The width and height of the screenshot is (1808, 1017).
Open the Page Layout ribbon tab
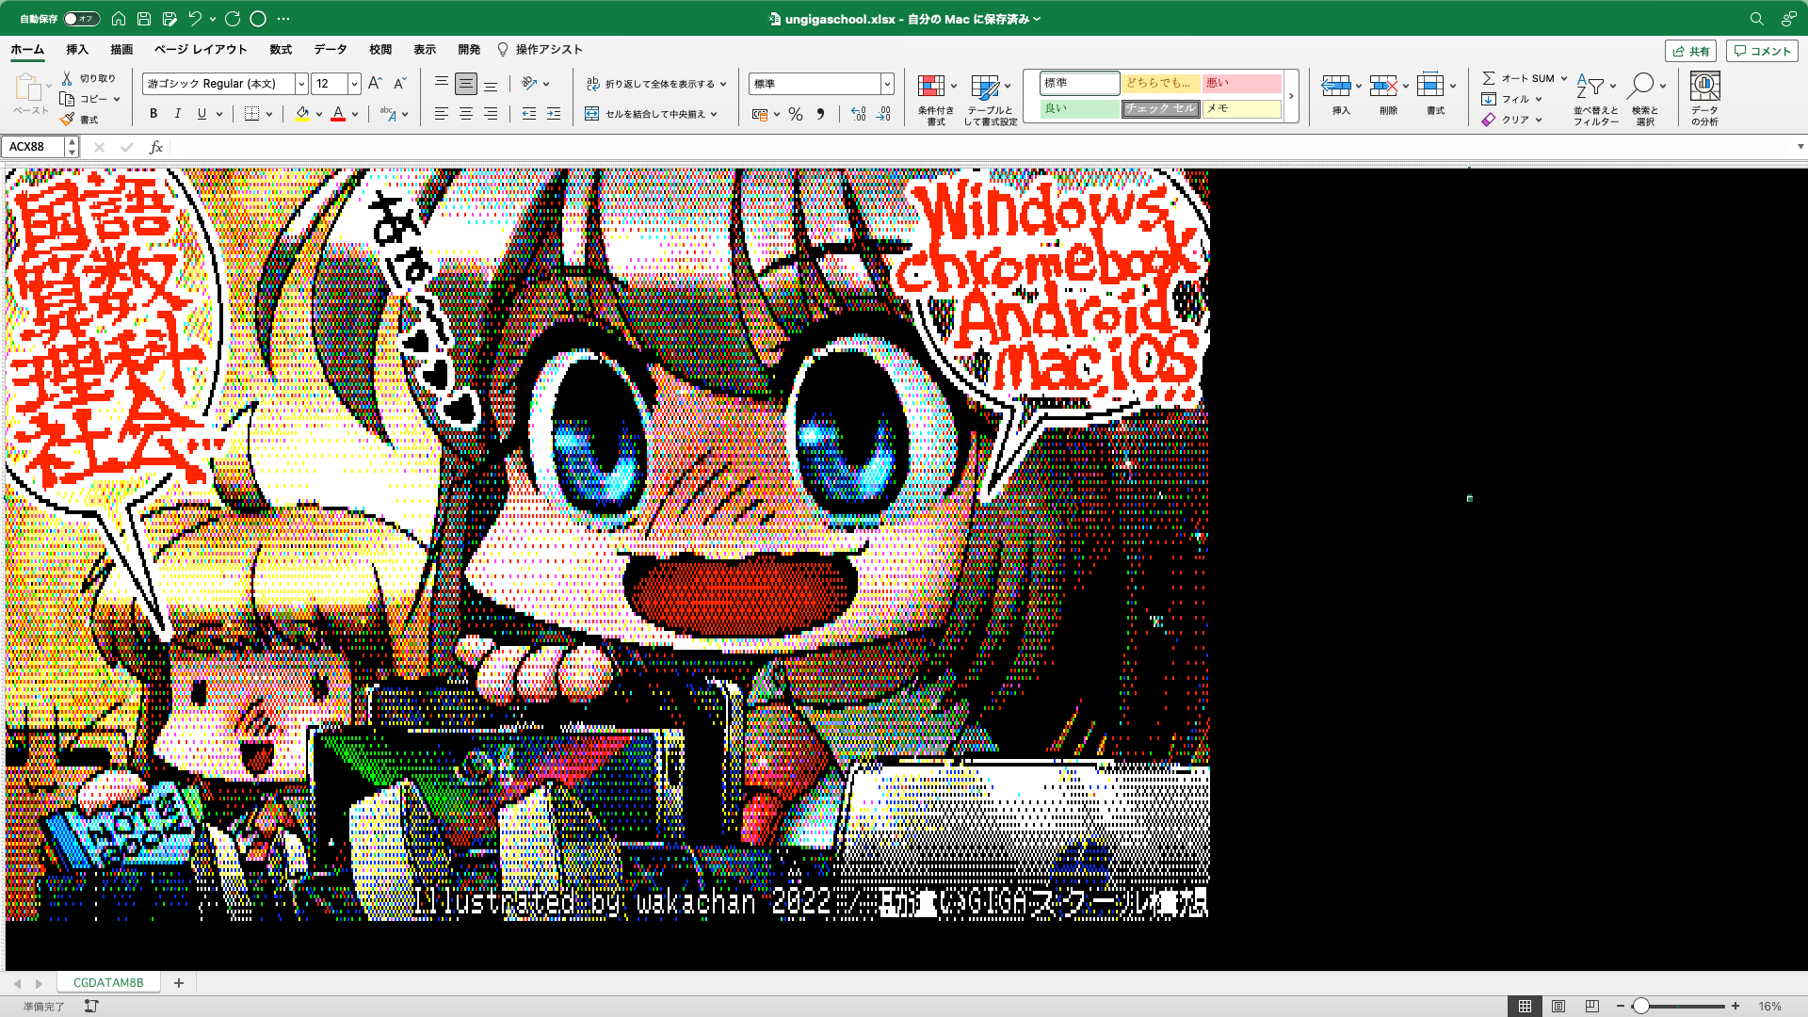(x=201, y=50)
